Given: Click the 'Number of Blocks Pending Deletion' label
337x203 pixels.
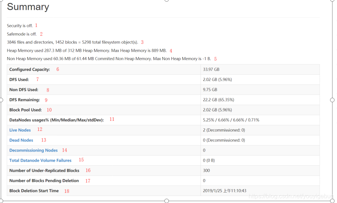Looking at the screenshot, I should [44, 180].
